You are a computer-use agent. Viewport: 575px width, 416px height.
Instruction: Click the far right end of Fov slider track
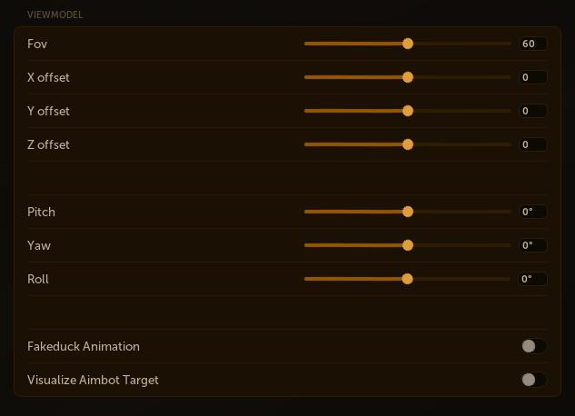(x=510, y=44)
